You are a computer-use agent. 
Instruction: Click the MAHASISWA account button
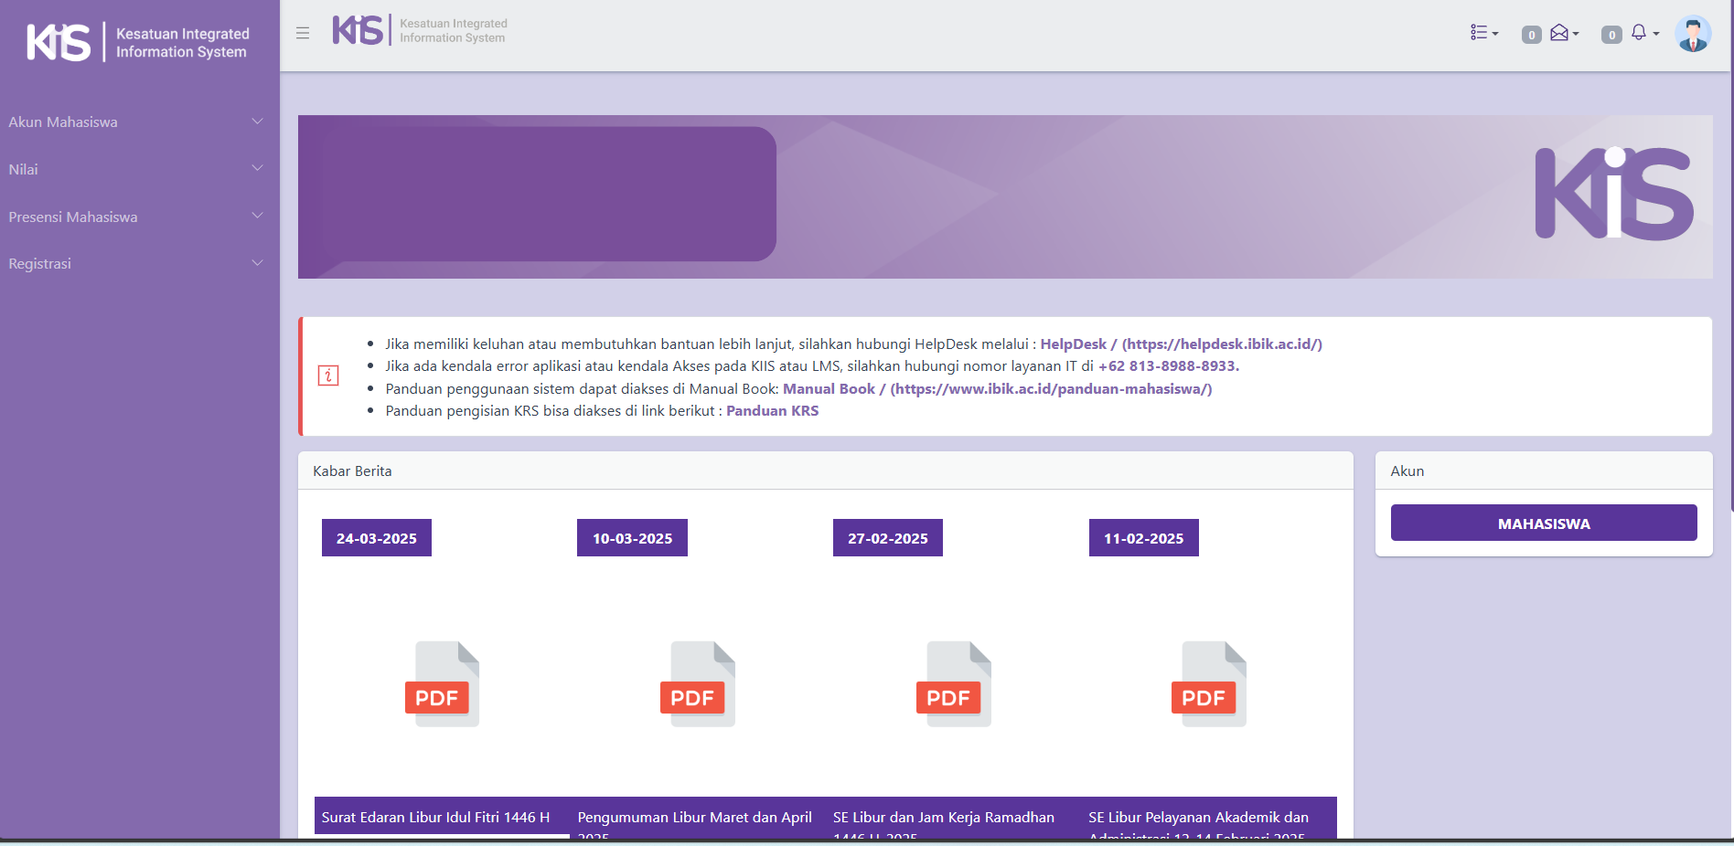click(1543, 523)
